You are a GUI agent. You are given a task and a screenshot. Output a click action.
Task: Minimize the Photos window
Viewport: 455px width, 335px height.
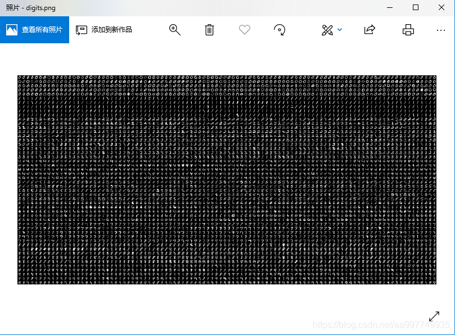pos(390,7)
